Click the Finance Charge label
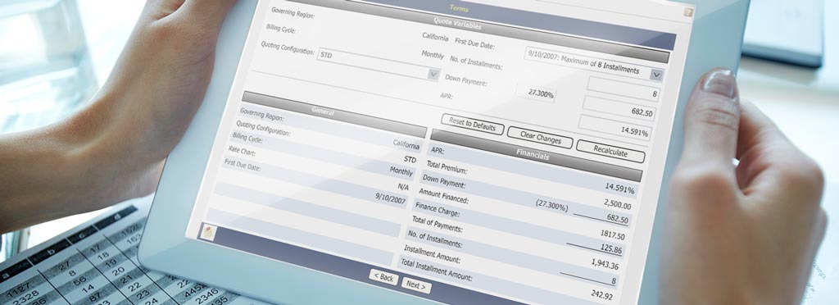 coord(438,209)
